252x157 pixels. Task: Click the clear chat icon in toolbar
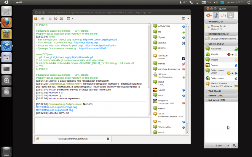[43, 18]
